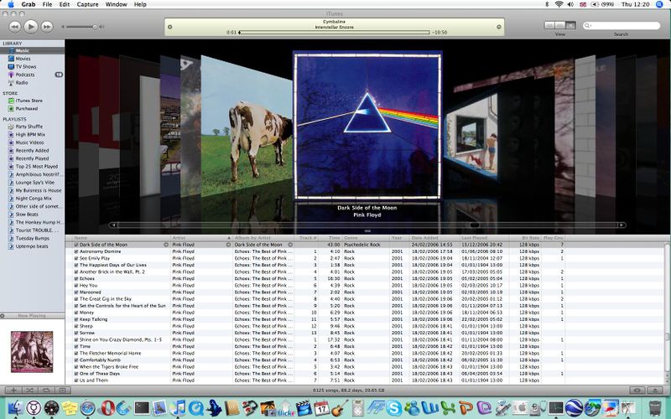Uncheck the Money song checkbox
Screen dimensions: 671x419
pos(76,313)
